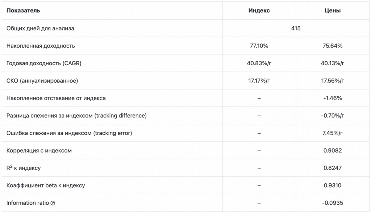The height and width of the screenshot is (213, 371).
Task: Click index СКО value 17.17%/г
Action: pos(259,81)
